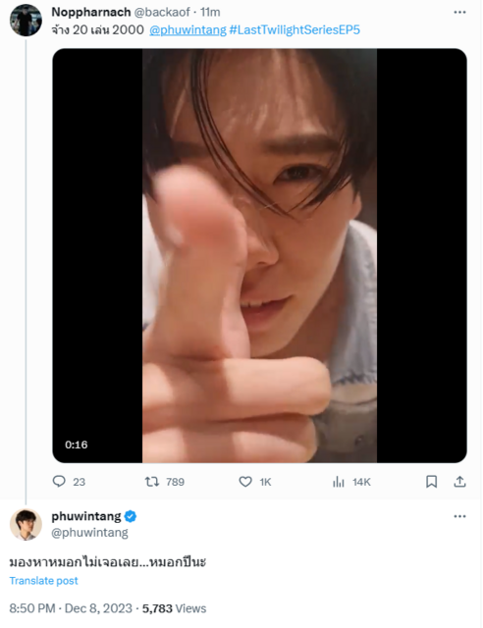Open Noppharnach's profile avatar
The height and width of the screenshot is (628, 483).
click(26, 20)
